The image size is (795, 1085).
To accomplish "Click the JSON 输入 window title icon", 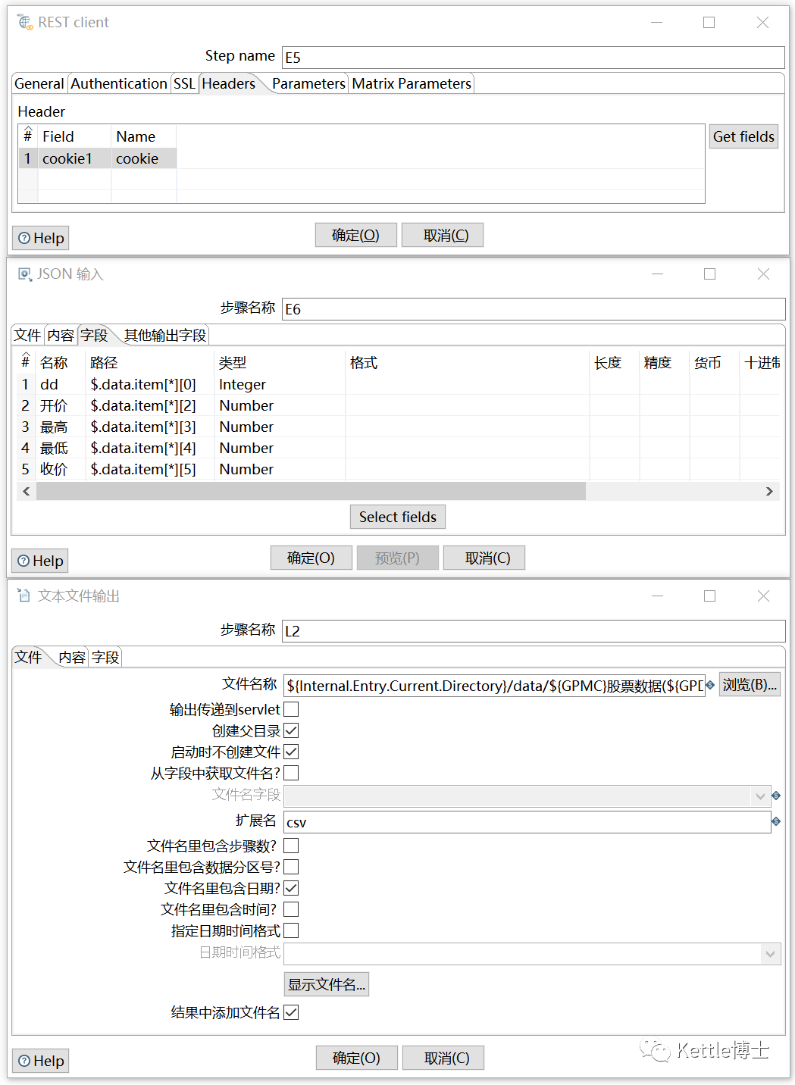I will 25,274.
